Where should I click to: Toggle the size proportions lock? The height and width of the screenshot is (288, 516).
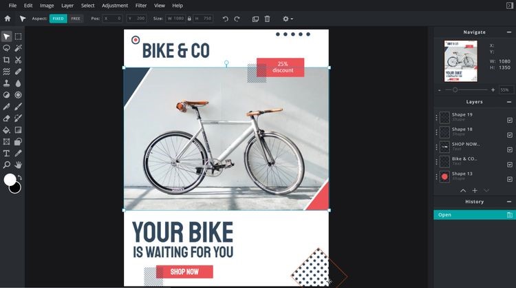pyautogui.click(x=189, y=19)
